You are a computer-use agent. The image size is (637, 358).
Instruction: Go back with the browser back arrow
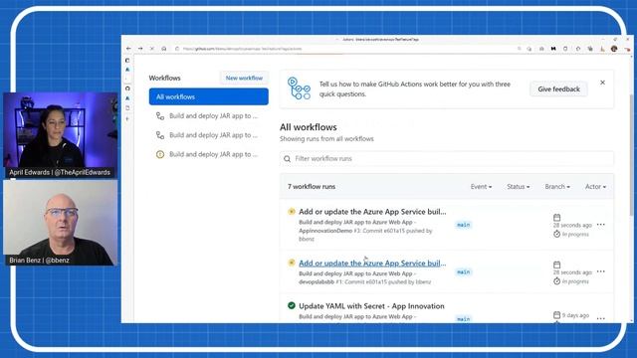(x=128, y=49)
